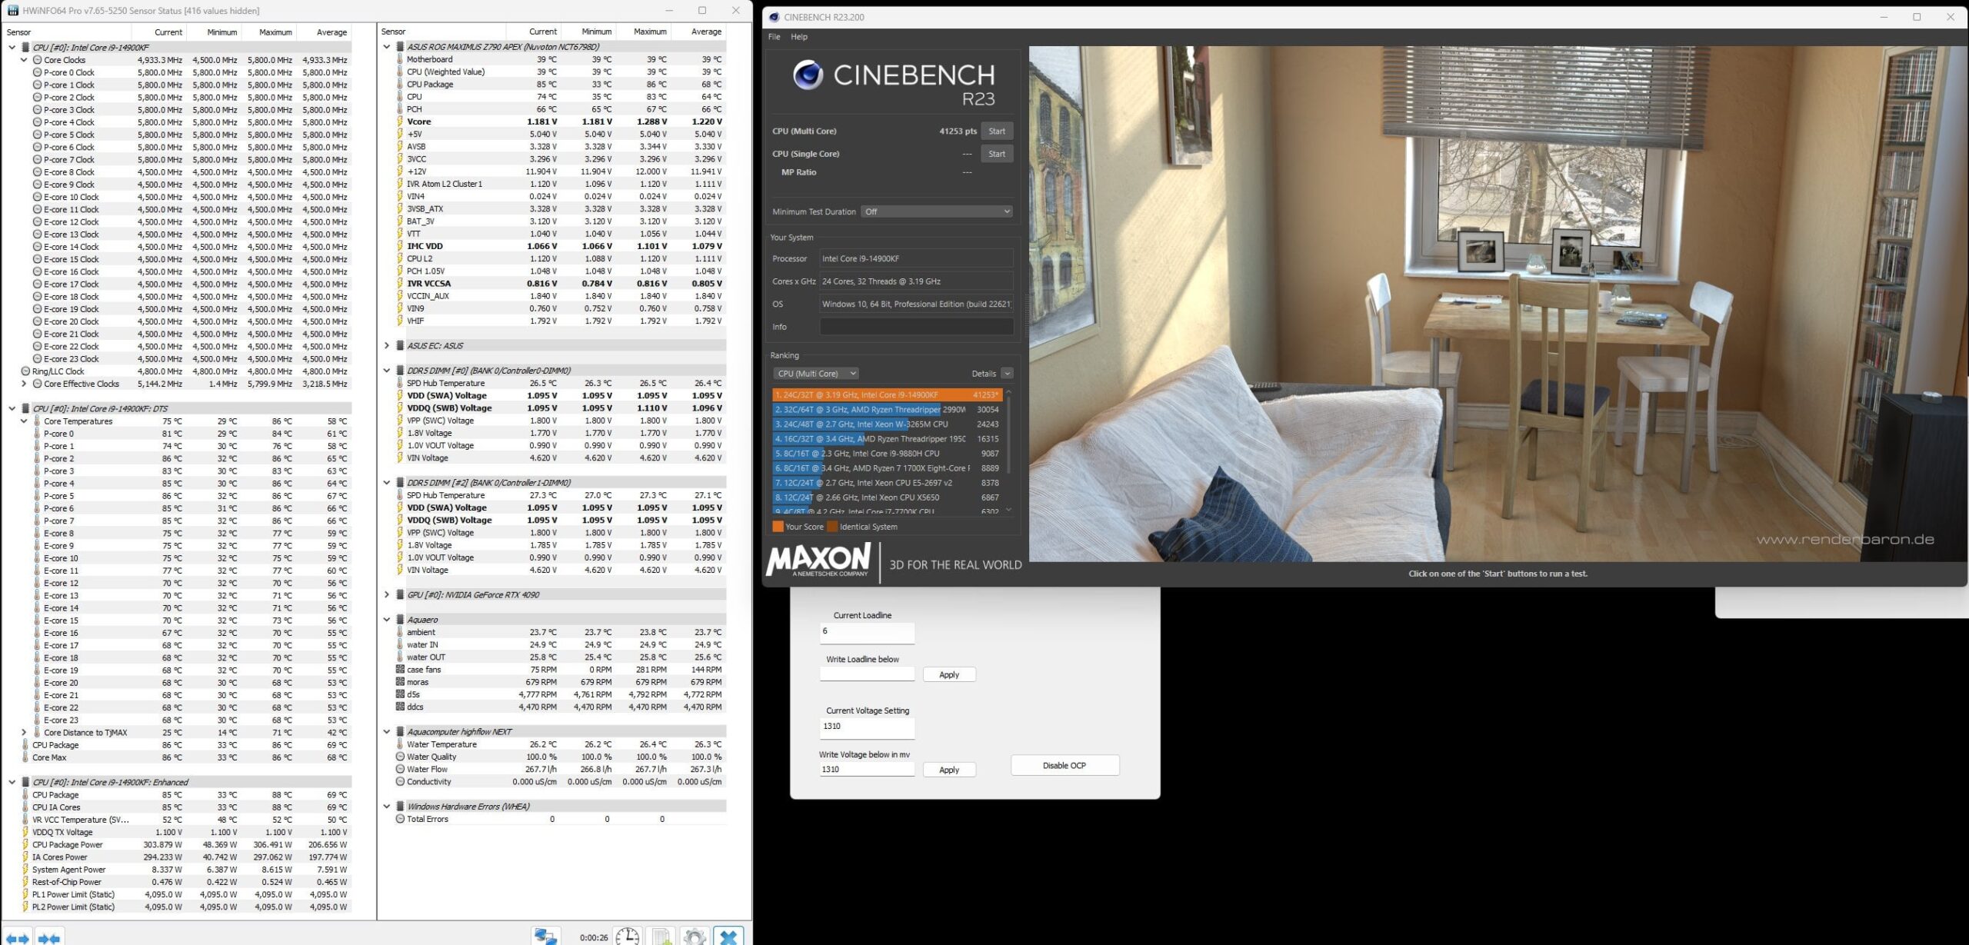The image size is (1969, 945).
Task: Expand the GPU RTX 4090 sensor section
Action: pyautogui.click(x=387, y=594)
